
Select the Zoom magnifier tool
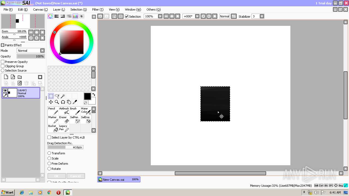pos(57,102)
